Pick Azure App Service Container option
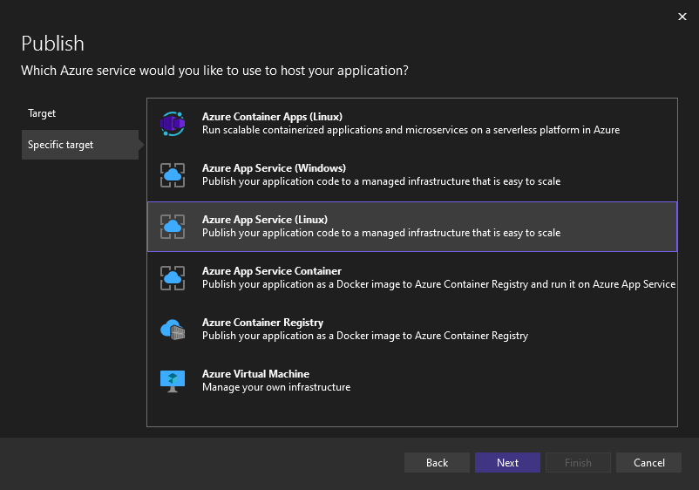Image resolution: width=699 pixels, height=490 pixels. tap(272, 271)
